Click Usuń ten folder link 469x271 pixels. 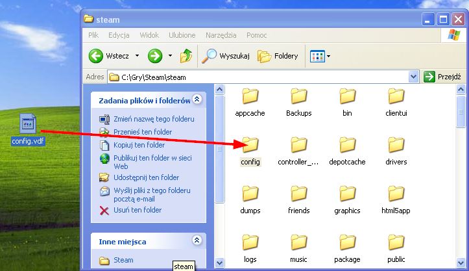coord(138,210)
